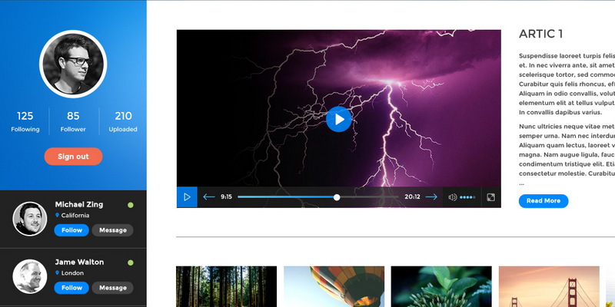Click the California location text
Screen dimensions: 615x307
[x=75, y=216]
